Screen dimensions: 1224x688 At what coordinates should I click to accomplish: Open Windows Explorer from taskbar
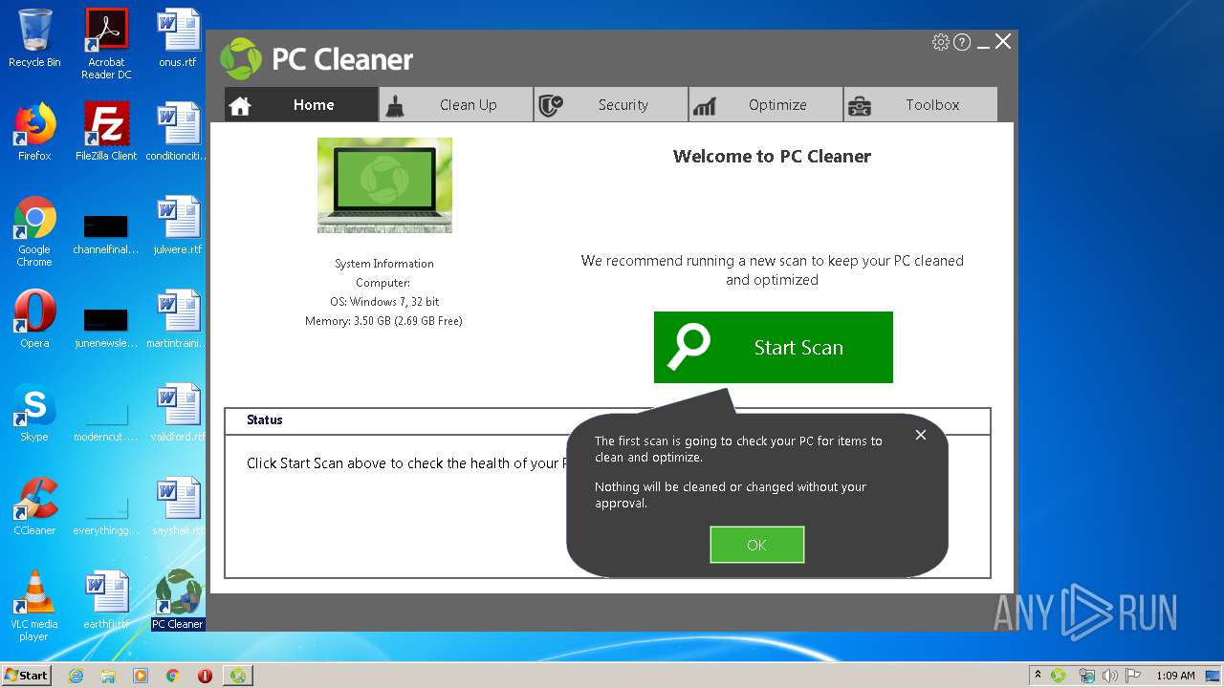coord(108,676)
